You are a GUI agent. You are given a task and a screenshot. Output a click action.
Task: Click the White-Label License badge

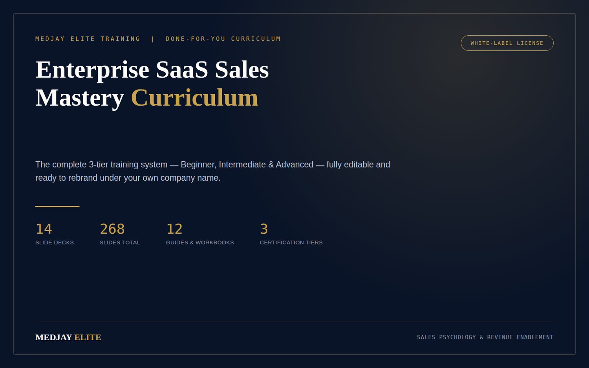[x=507, y=43]
